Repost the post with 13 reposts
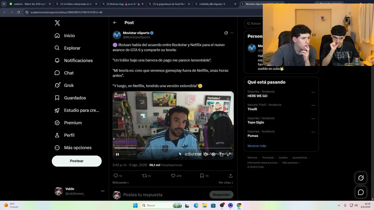This screenshot has height=210, width=374. [x=146, y=176]
